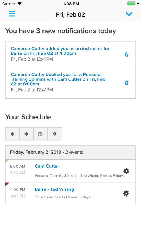
Task: Expand the date dropdown chevron
Action: click(129, 14)
